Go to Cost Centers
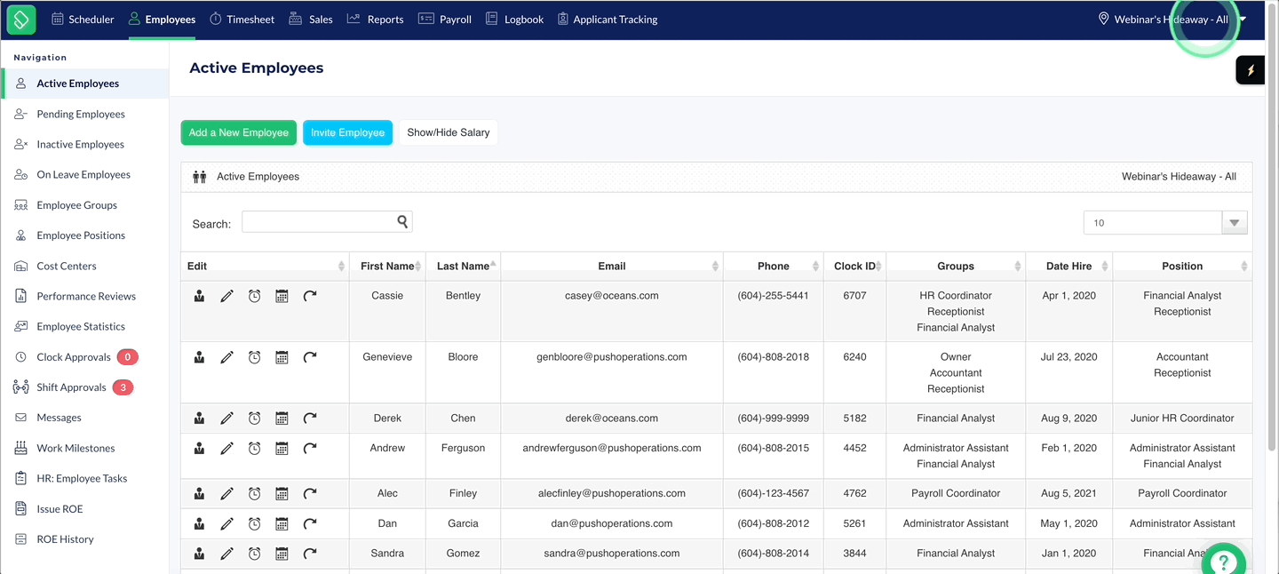The height and width of the screenshot is (574, 1279). point(67,266)
